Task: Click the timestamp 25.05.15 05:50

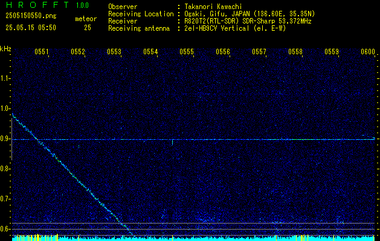Action: pos(31,28)
